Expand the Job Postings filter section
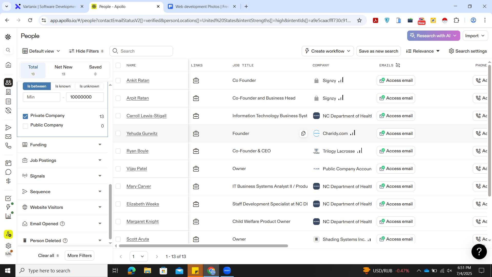Image resolution: width=492 pixels, height=277 pixels. (62, 160)
